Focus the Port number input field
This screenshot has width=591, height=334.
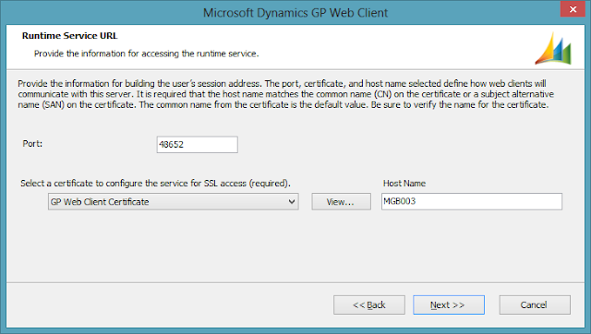point(197,145)
